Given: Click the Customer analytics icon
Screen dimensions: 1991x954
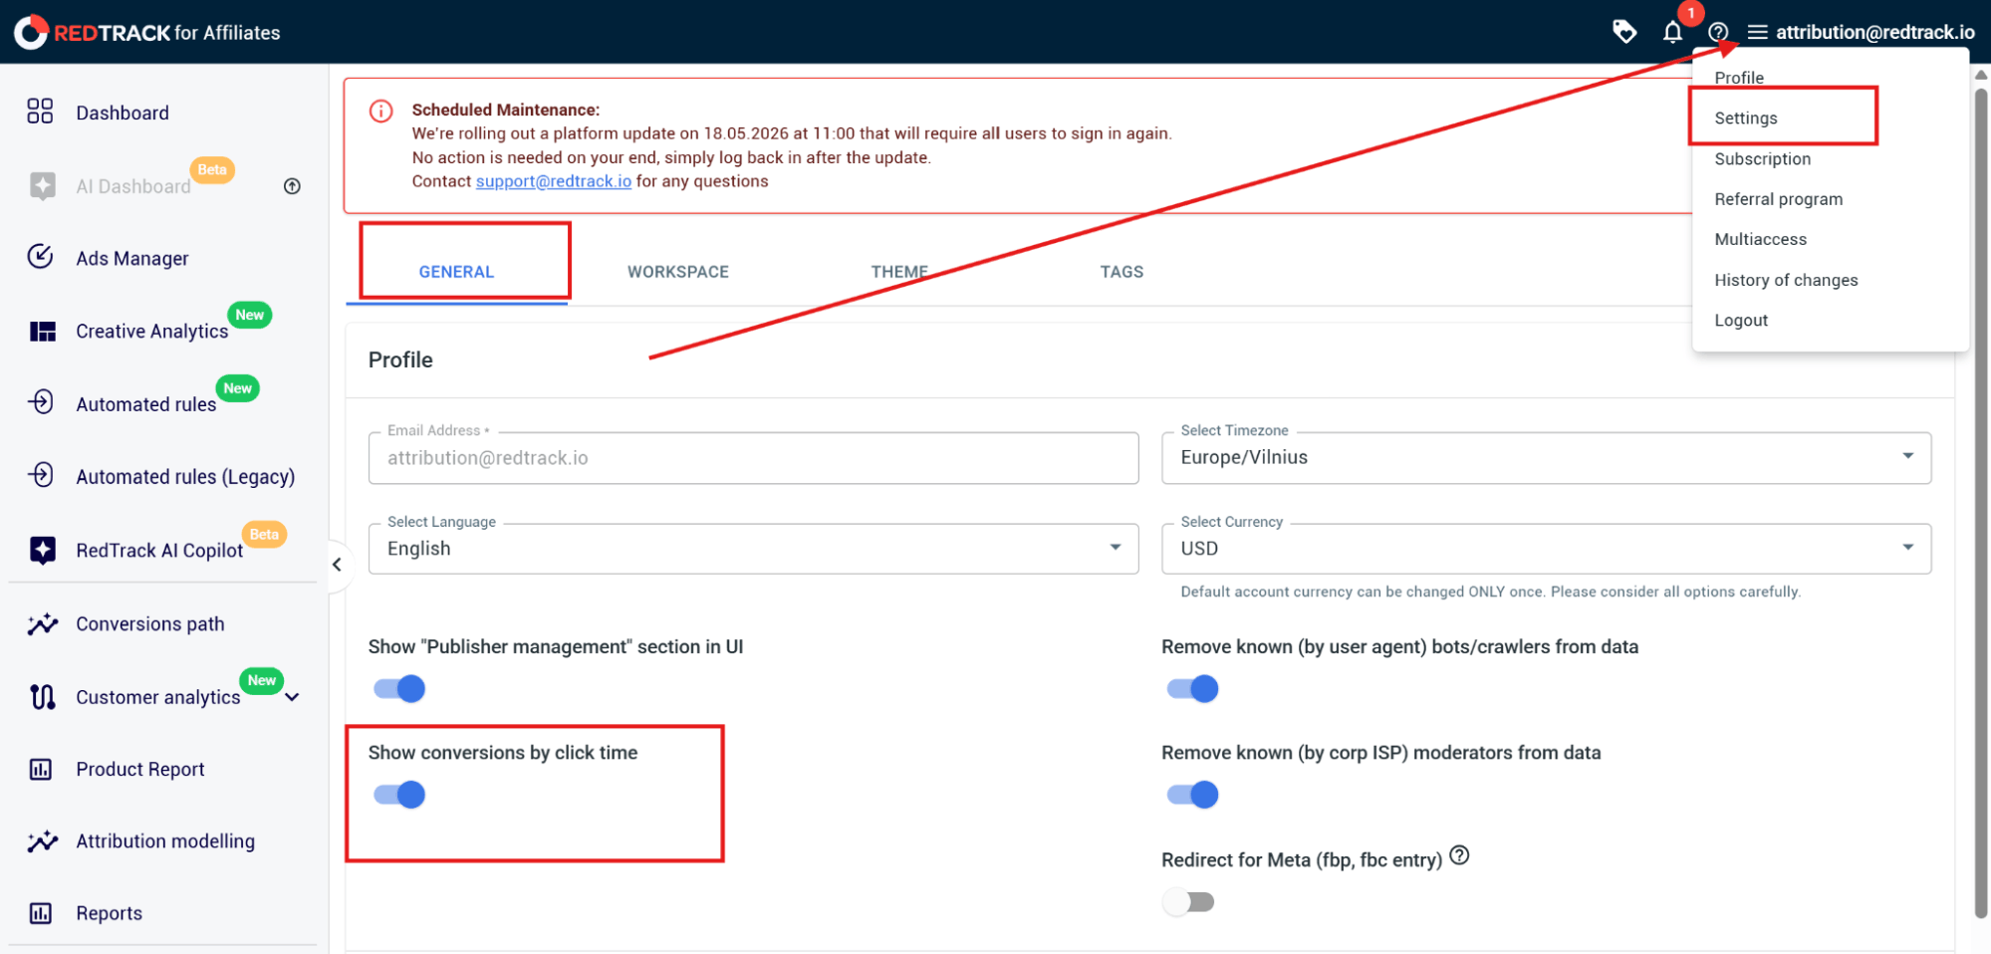Looking at the screenshot, I should point(42,697).
